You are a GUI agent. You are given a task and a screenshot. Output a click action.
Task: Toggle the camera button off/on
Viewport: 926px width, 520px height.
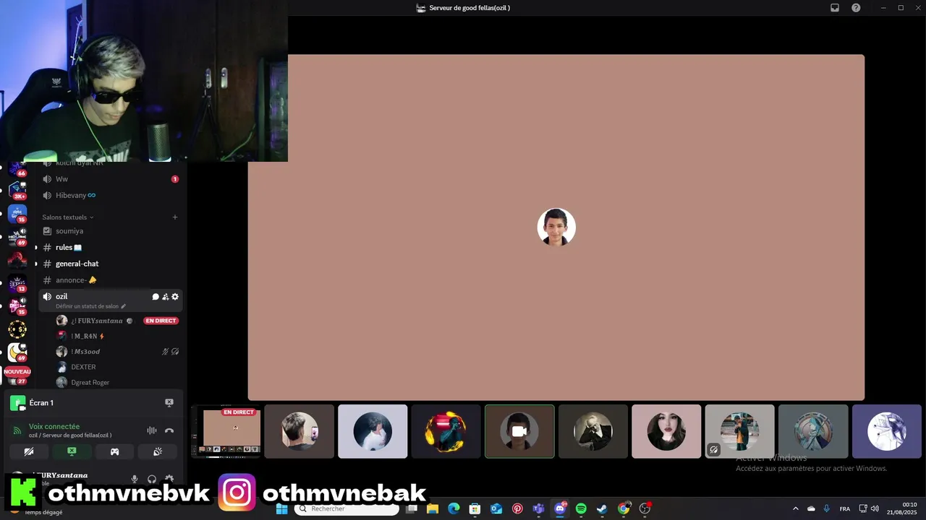coord(29,451)
